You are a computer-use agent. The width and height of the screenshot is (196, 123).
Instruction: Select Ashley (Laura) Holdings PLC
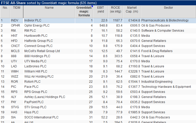pos(45,97)
